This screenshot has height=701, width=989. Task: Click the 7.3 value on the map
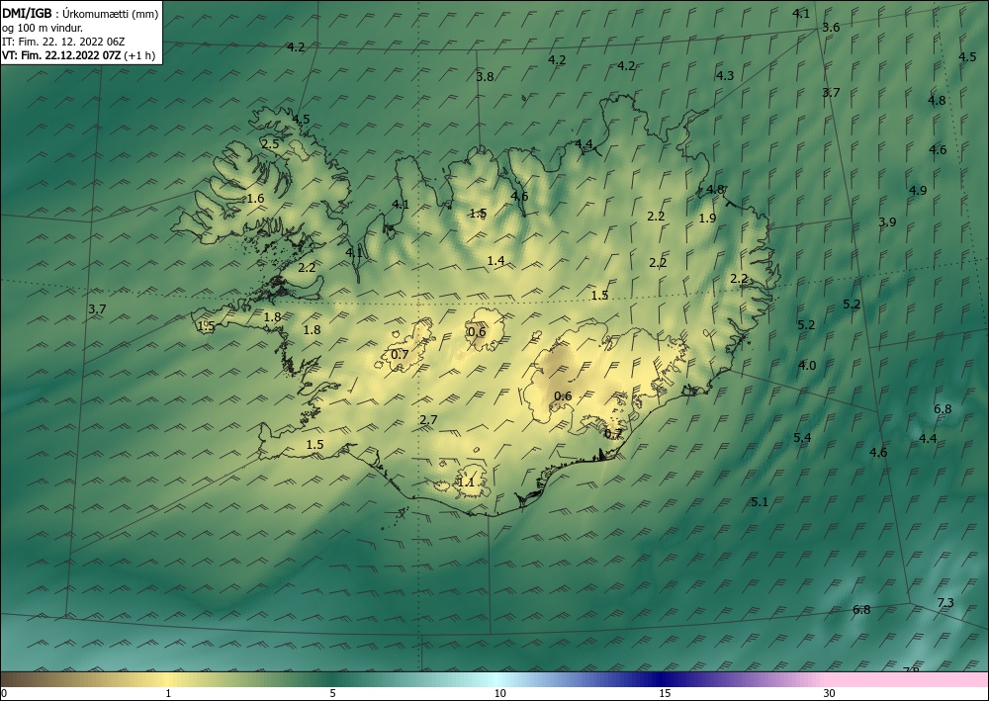[x=945, y=603]
